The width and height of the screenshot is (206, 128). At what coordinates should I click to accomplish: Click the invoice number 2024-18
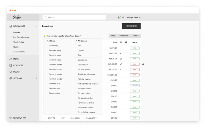coord(51,118)
